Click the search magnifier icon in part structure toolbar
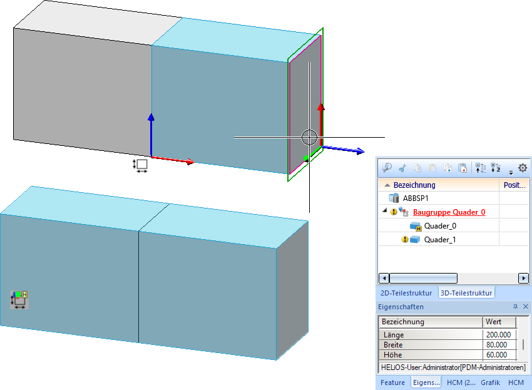Screen dimensions: 532x390 point(387,168)
